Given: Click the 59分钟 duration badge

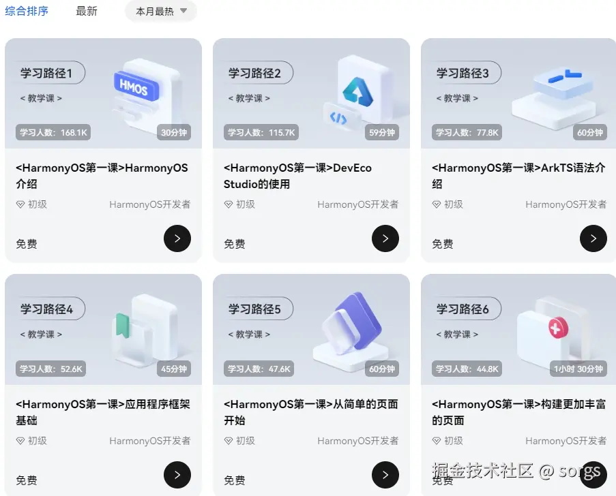Looking at the screenshot, I should 382,133.
